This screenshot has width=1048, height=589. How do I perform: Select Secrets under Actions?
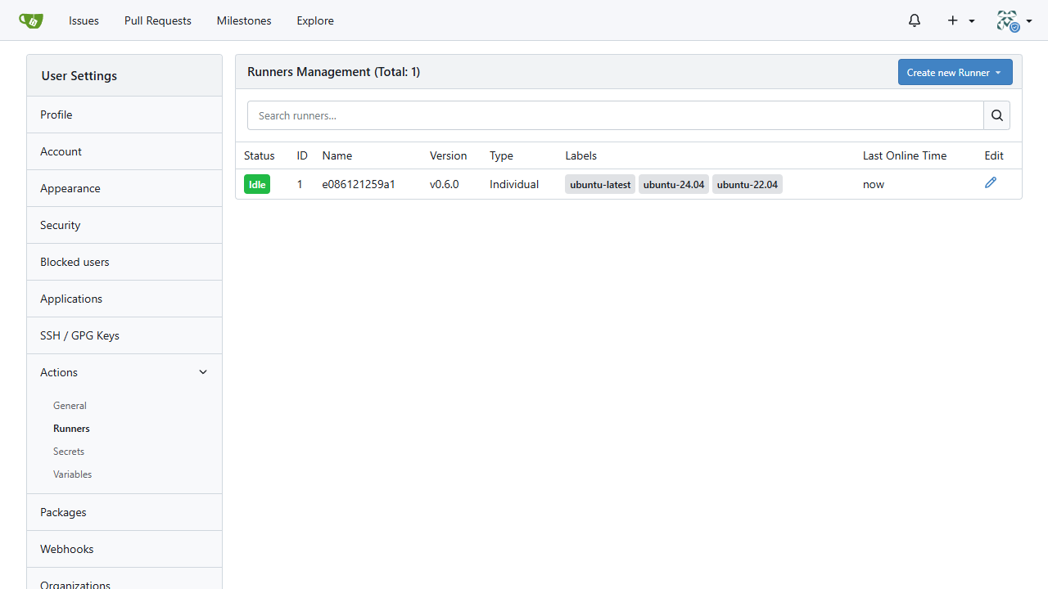(x=69, y=452)
